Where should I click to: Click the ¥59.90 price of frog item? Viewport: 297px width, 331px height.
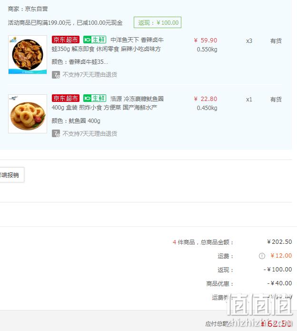tap(206, 40)
